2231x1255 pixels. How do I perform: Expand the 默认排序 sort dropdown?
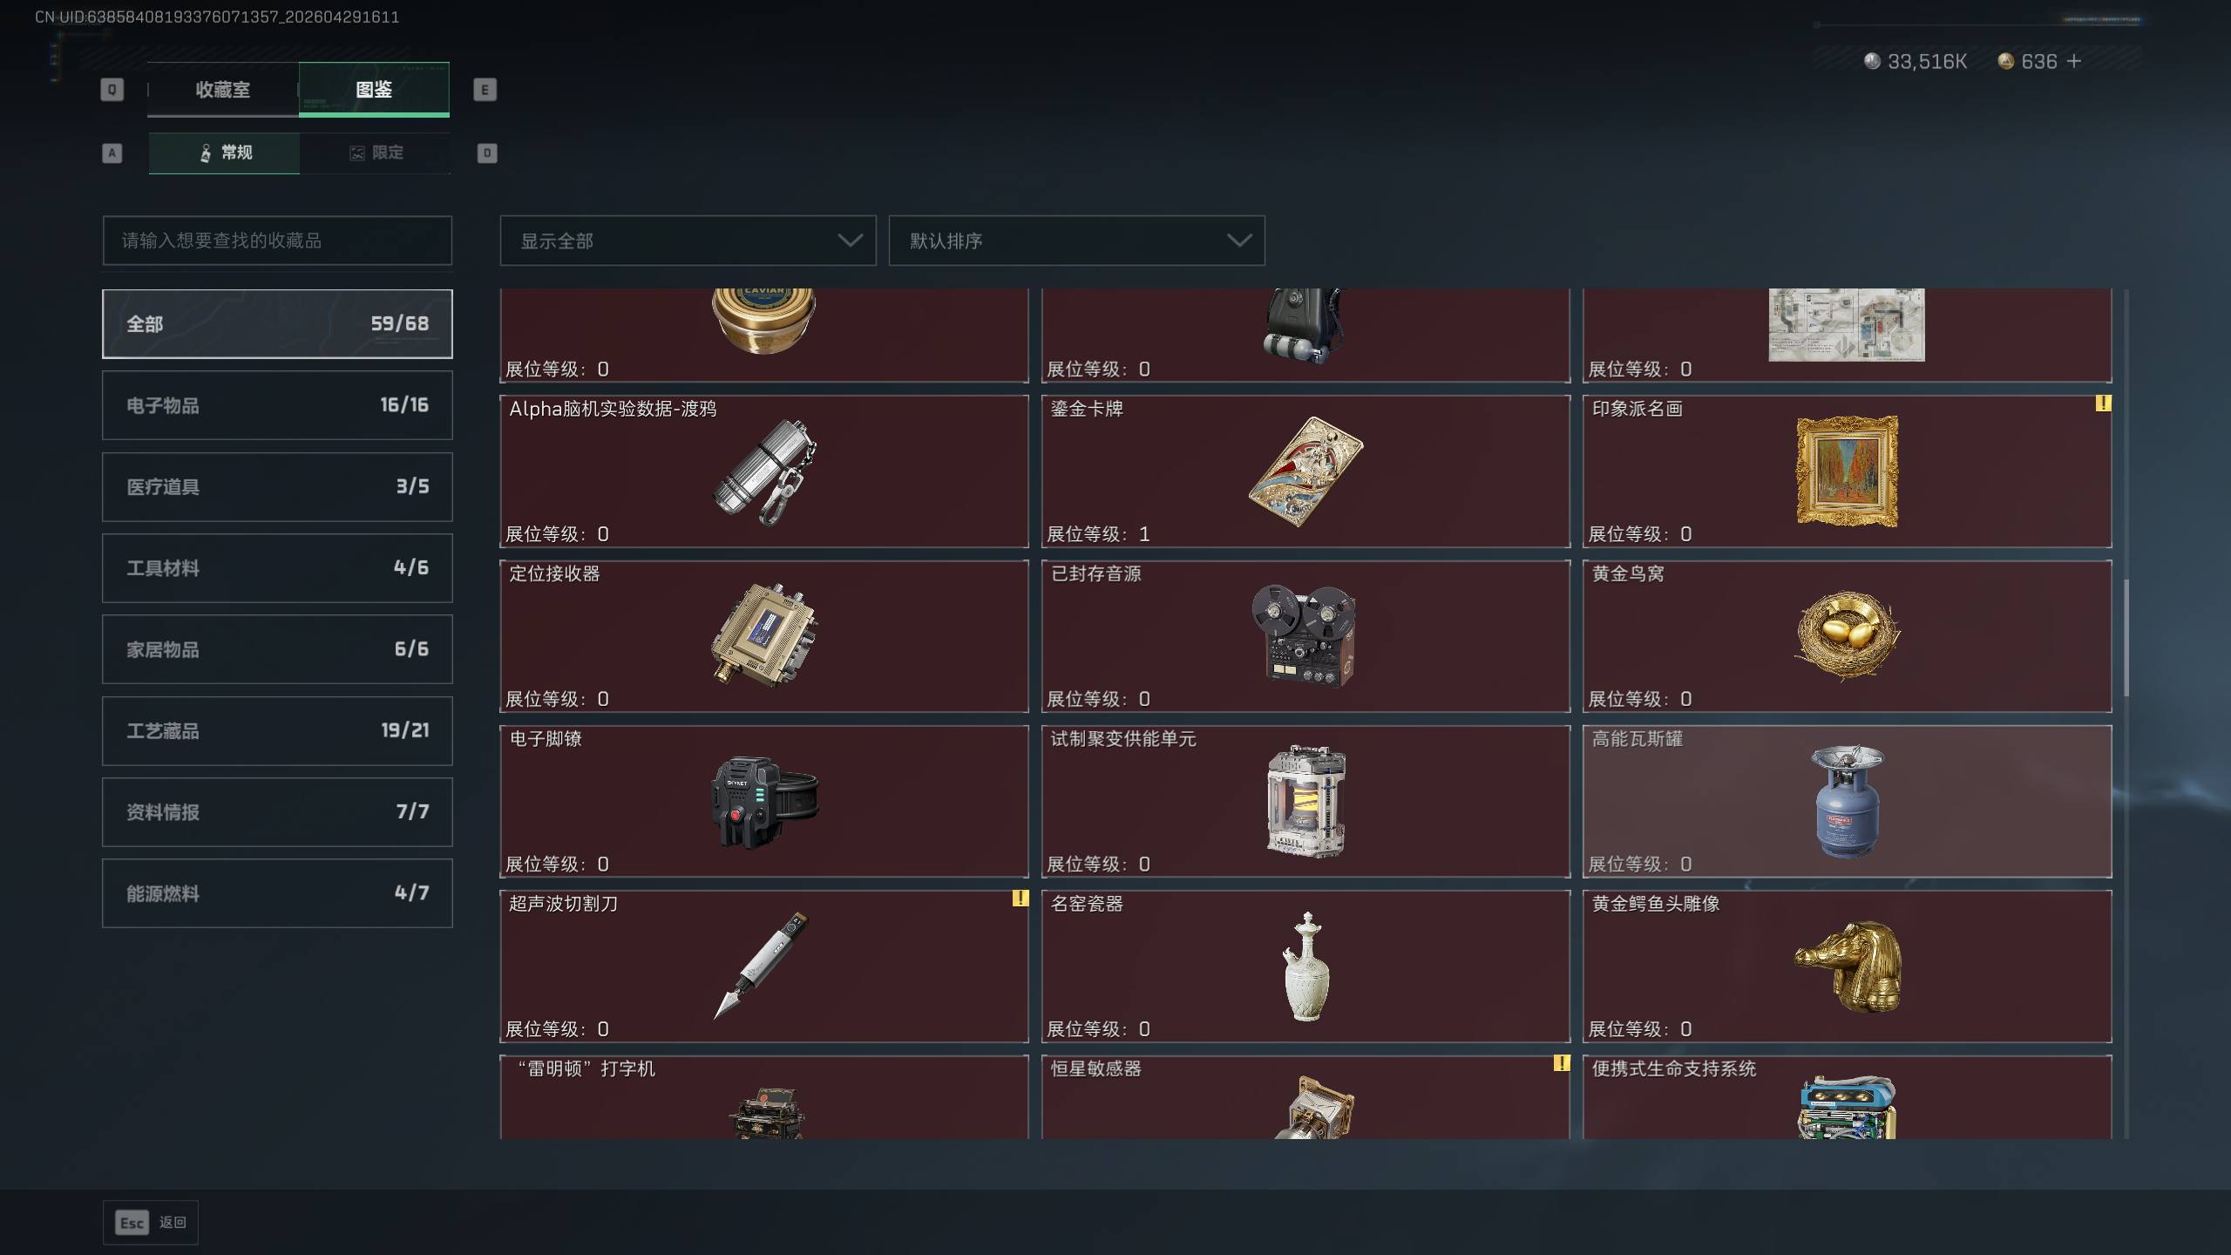[1076, 241]
